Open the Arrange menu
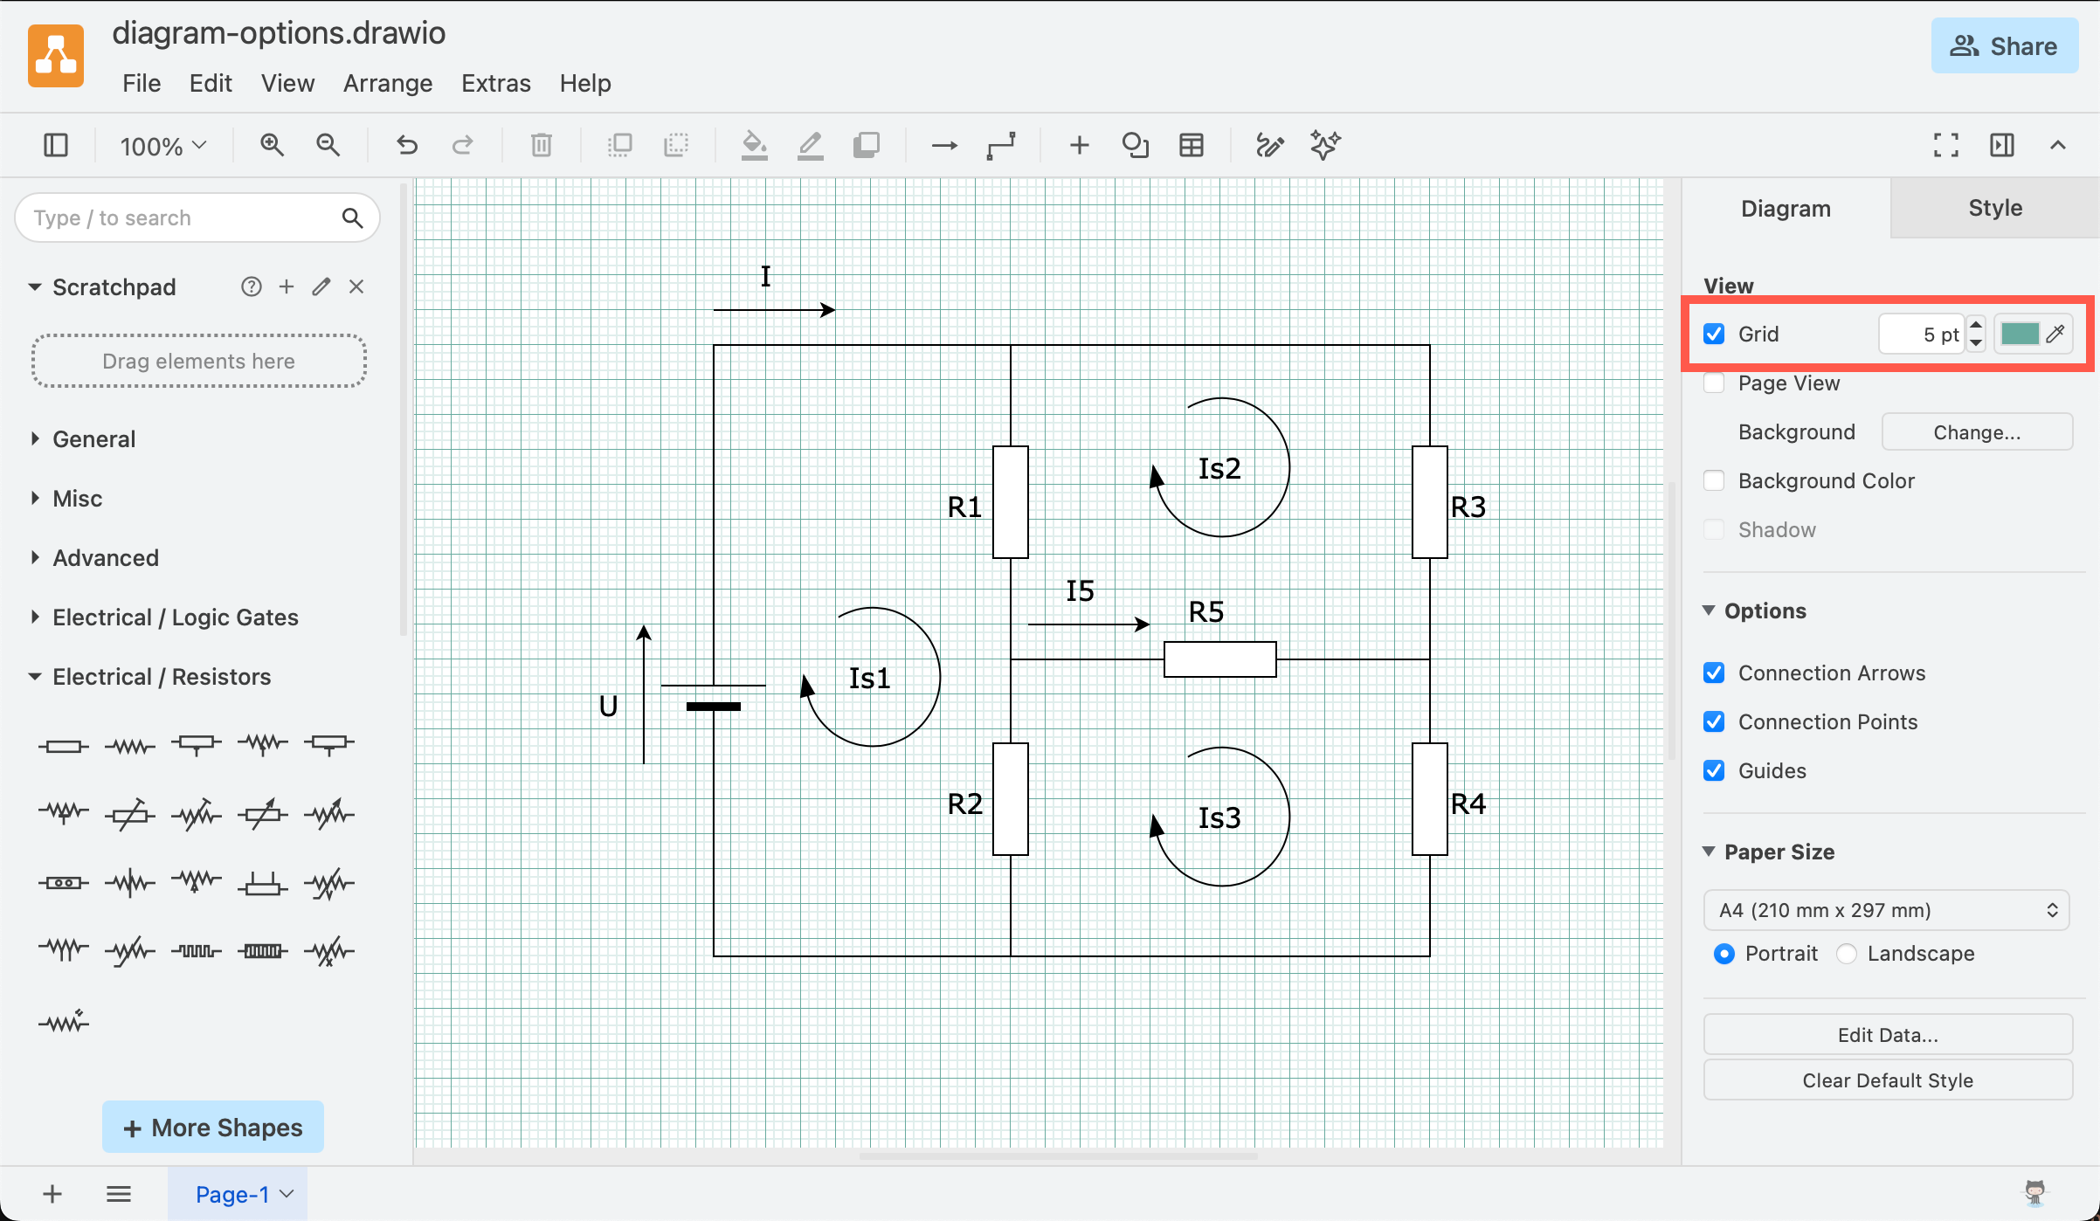2100x1221 pixels. 388,83
